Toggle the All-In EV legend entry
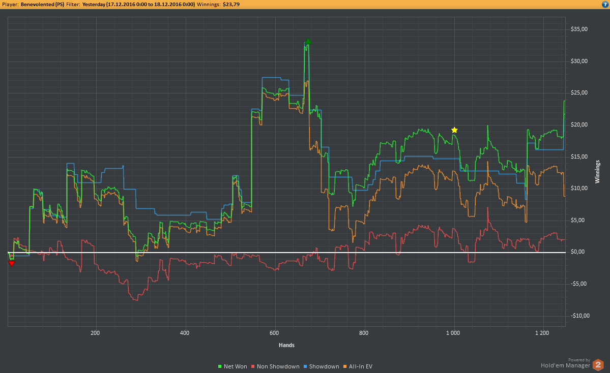The height and width of the screenshot is (373, 610). pyautogui.click(x=358, y=366)
